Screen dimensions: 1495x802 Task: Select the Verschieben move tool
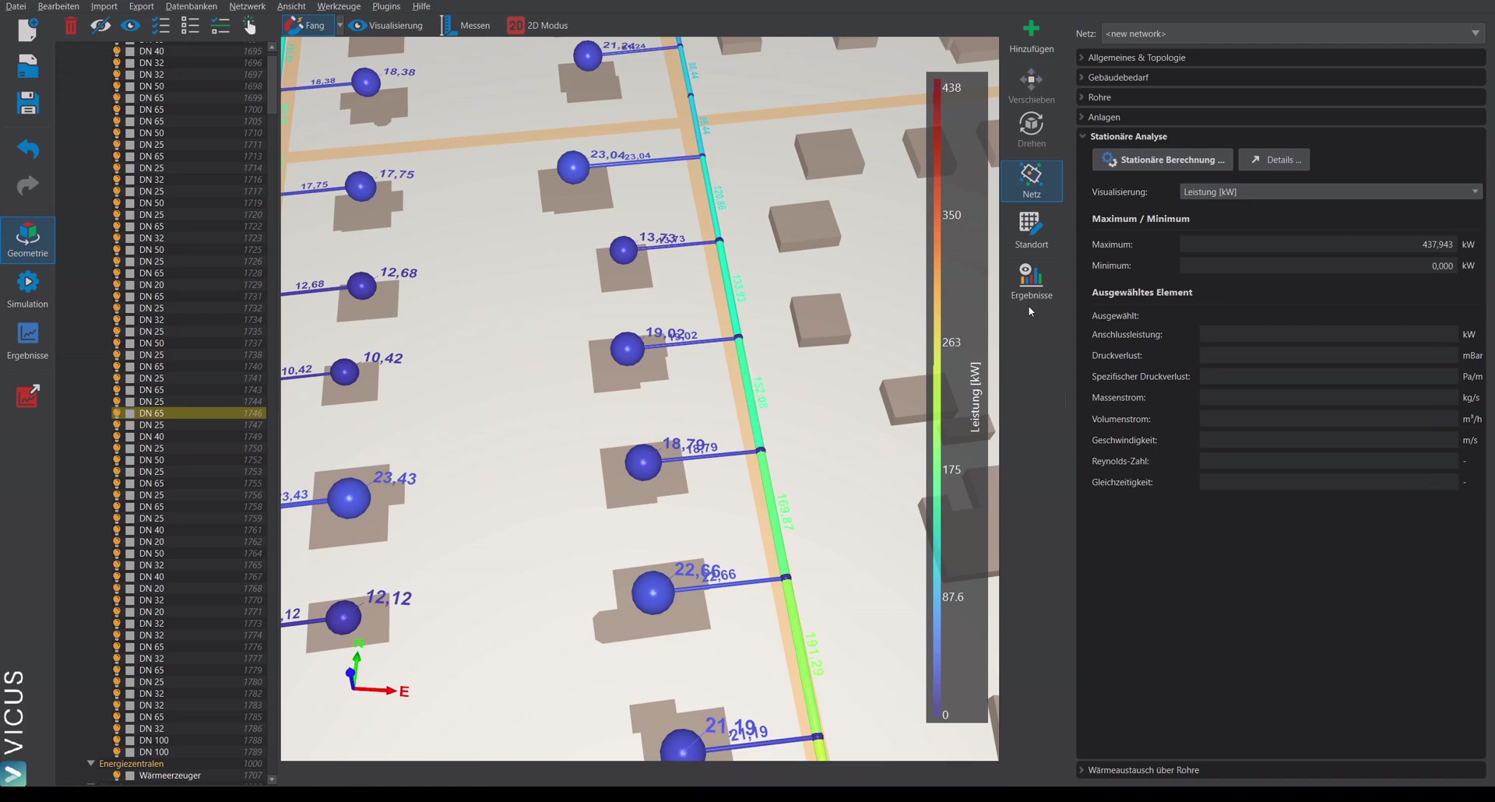[1031, 86]
